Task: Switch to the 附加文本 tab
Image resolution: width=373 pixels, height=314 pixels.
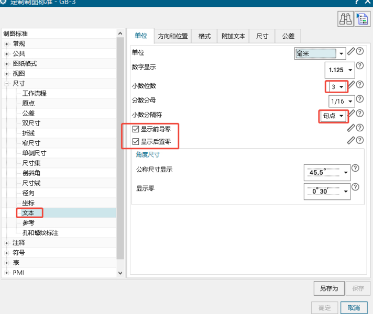Action: (233, 36)
